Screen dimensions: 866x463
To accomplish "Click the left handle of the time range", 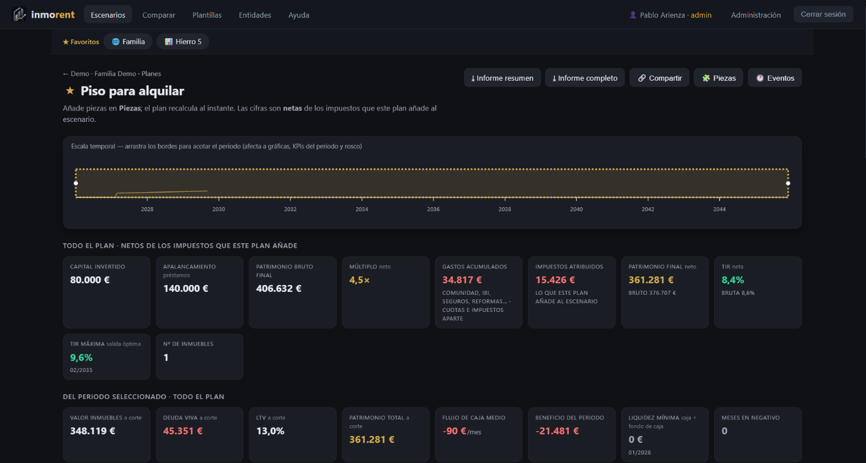I will (76, 183).
